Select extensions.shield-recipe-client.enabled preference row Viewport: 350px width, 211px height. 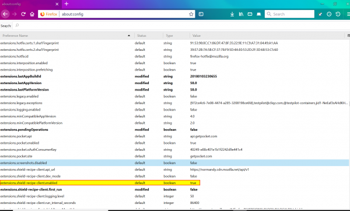click(x=100, y=183)
